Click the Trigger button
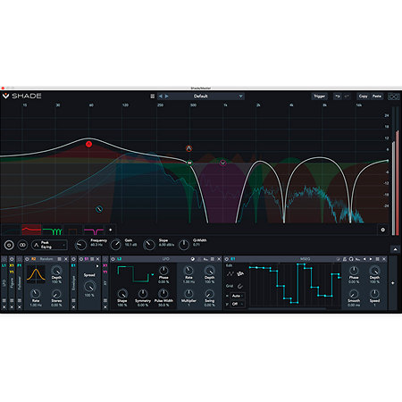The width and height of the screenshot is (402, 402). click(x=319, y=96)
